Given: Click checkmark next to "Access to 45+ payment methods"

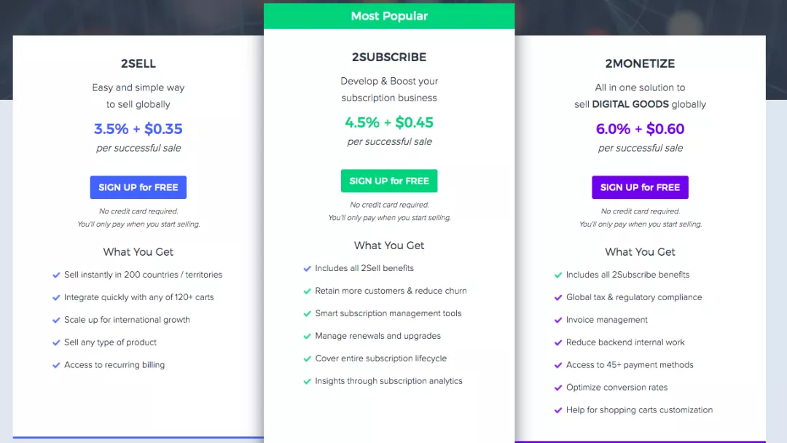Looking at the screenshot, I should pyautogui.click(x=558, y=365).
